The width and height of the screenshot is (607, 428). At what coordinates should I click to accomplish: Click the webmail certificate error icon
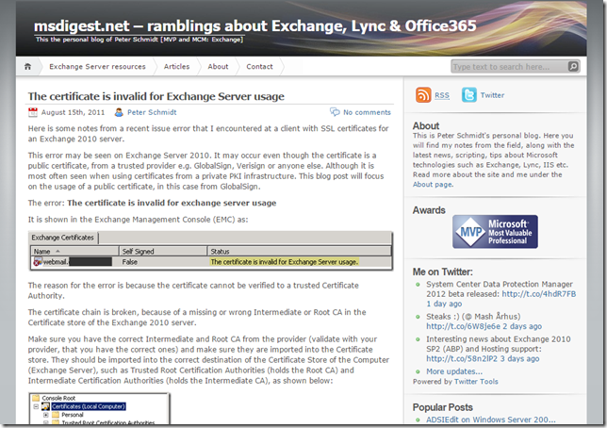pyautogui.click(x=38, y=262)
